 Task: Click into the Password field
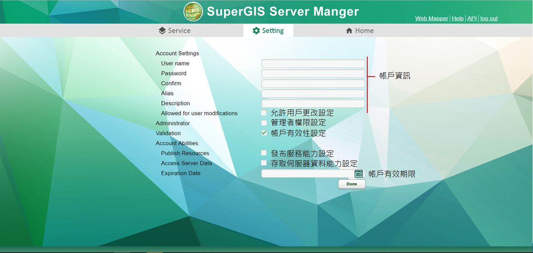pyautogui.click(x=313, y=74)
